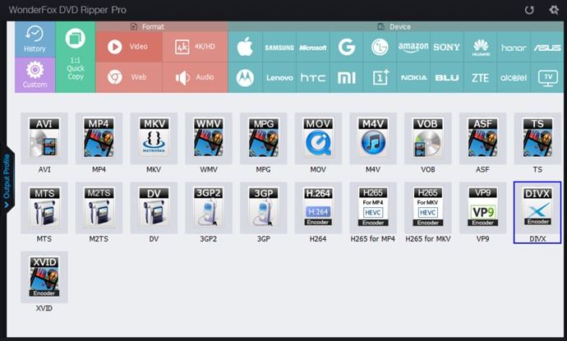
Task: Select the ZTE device category
Action: click(481, 77)
